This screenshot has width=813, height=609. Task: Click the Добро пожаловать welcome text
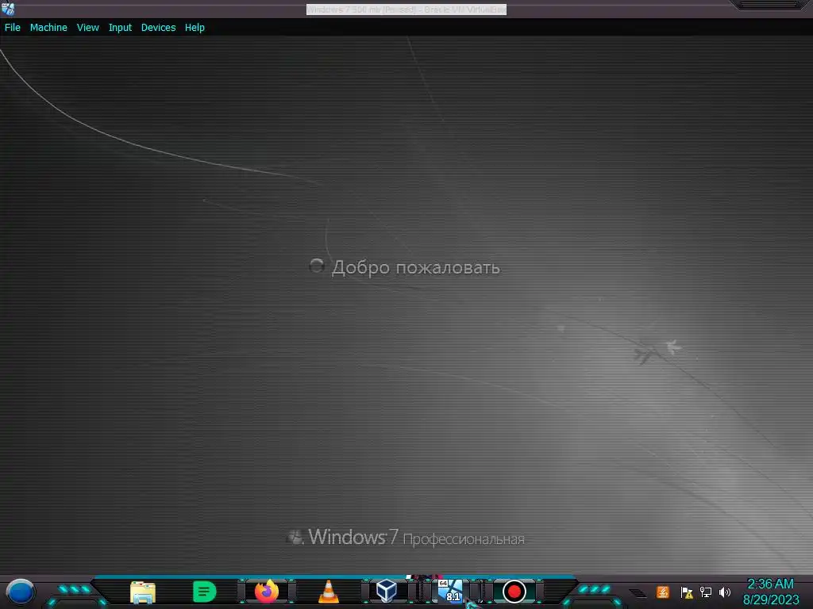[416, 268]
